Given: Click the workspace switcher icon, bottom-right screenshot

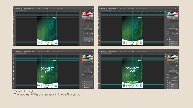Looking at the screenshot, I should pos(177,52).
